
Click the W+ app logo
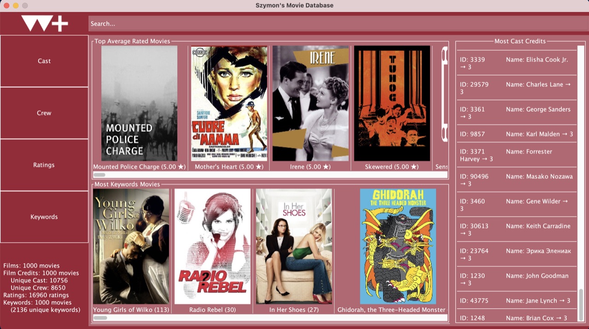(45, 23)
